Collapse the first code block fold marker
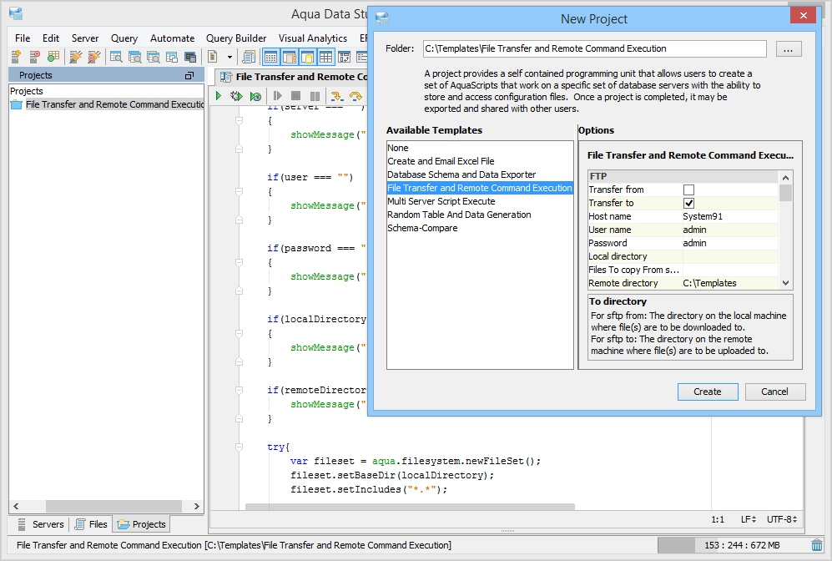The image size is (832, 561). 239,121
